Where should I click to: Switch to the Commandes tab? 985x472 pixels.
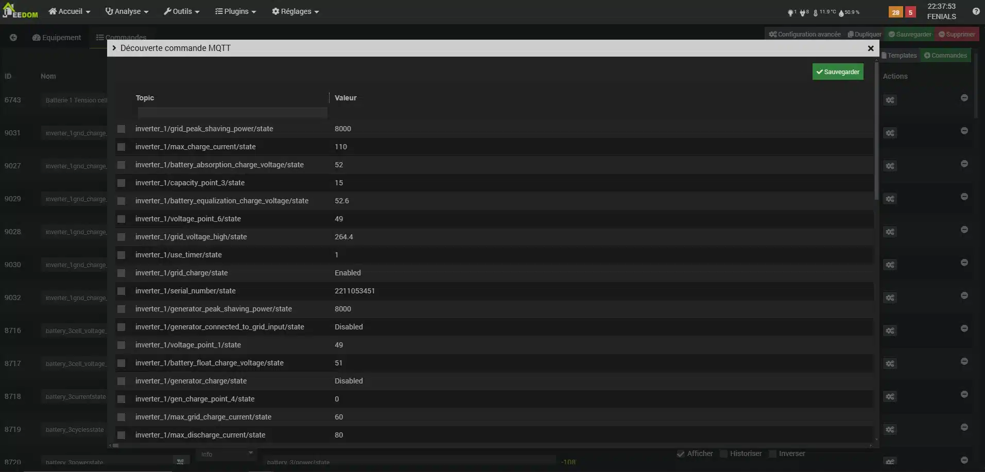click(x=122, y=38)
